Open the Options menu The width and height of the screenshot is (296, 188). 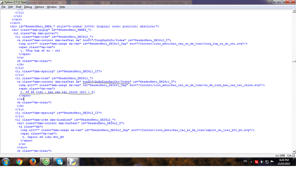[x=40, y=7]
